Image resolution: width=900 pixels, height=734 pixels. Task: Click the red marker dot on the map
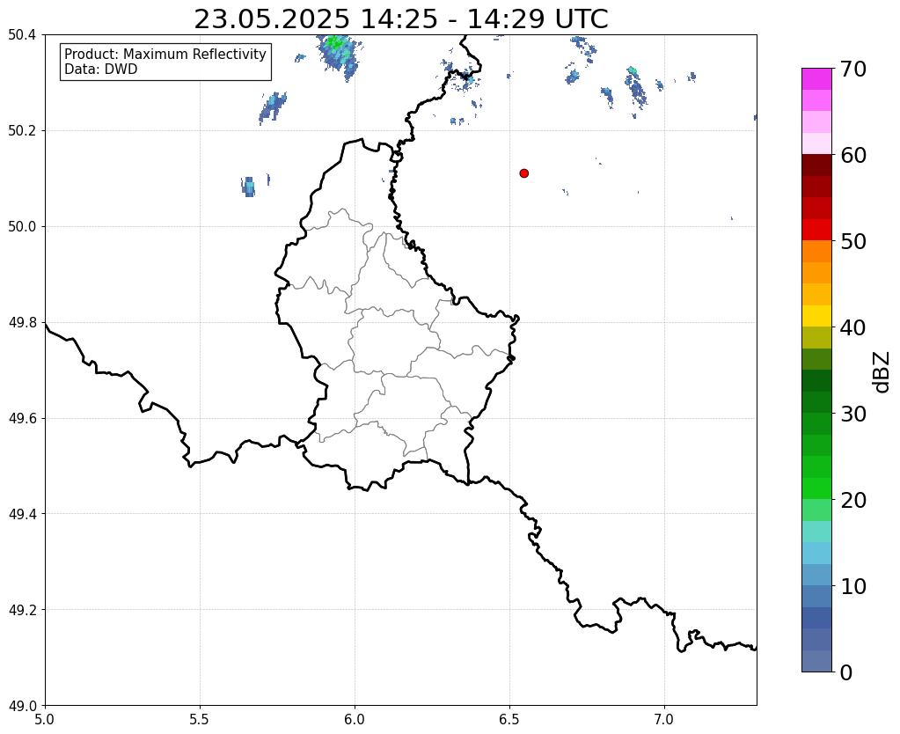tap(523, 173)
